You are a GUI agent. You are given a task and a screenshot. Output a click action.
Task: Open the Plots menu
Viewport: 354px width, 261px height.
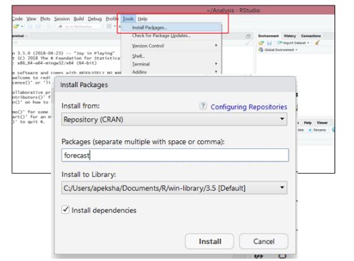click(45, 19)
